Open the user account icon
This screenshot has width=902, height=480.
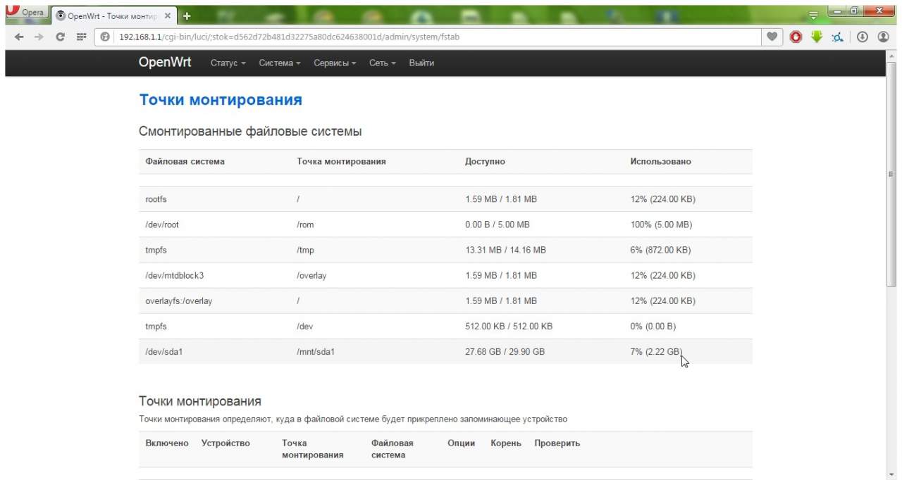coord(883,37)
